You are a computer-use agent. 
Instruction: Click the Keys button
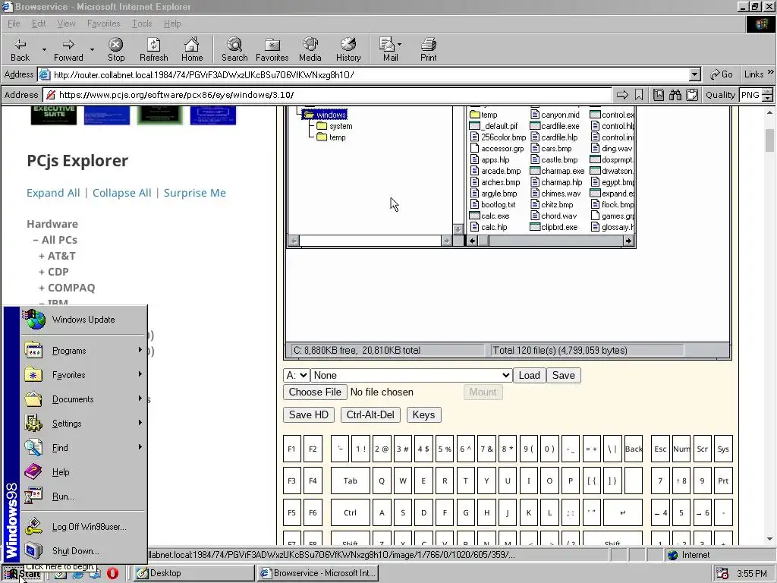(423, 415)
